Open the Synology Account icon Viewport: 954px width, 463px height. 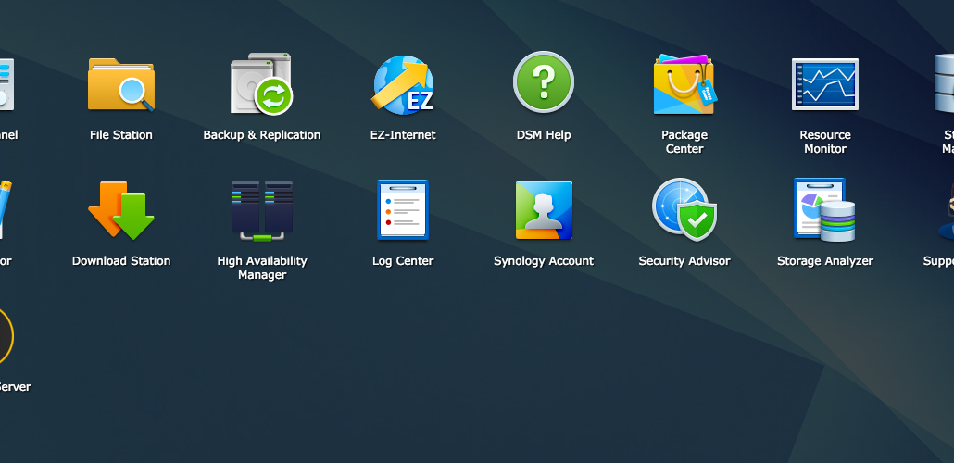click(544, 210)
